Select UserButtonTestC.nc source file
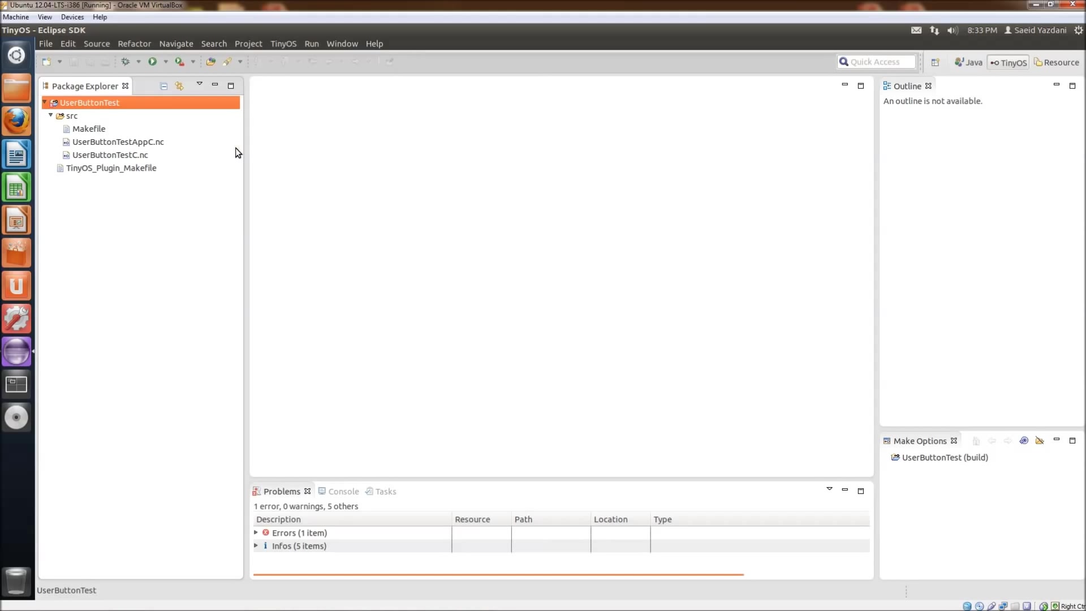 pyautogui.click(x=110, y=154)
